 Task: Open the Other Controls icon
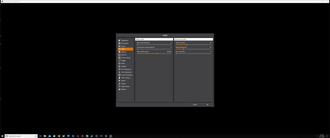(119, 78)
